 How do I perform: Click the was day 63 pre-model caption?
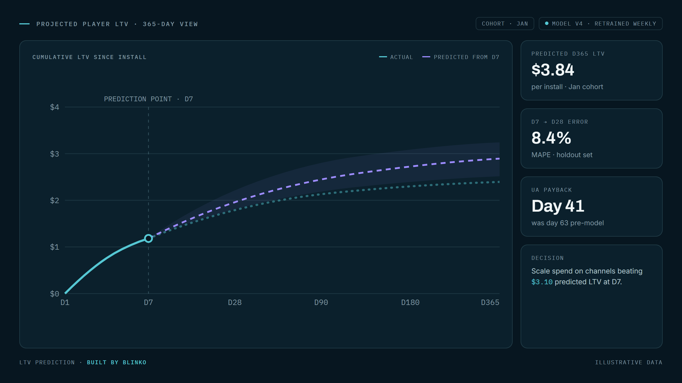click(567, 223)
